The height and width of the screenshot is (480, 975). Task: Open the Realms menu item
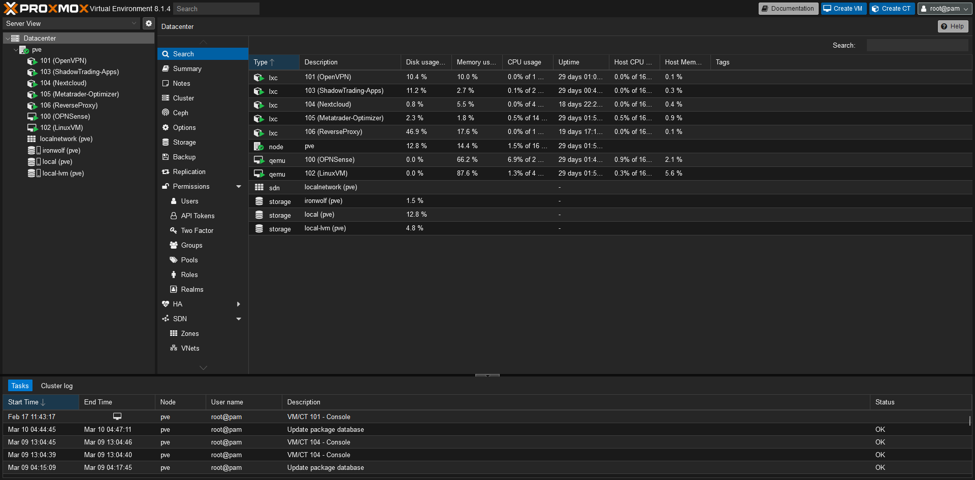203,289
